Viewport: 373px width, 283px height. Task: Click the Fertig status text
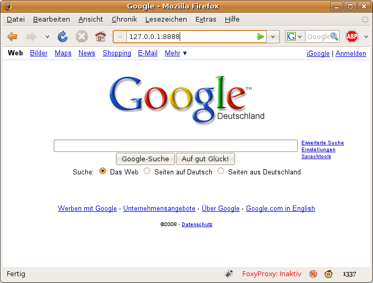[x=16, y=274]
